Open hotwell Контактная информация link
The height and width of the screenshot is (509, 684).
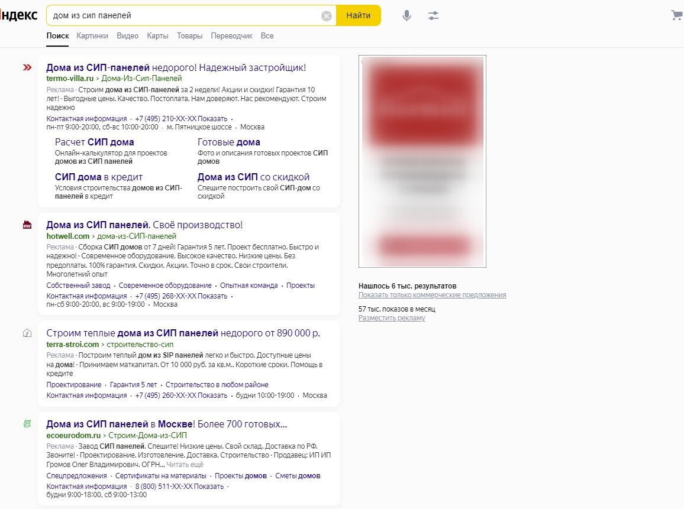pyautogui.click(x=86, y=296)
